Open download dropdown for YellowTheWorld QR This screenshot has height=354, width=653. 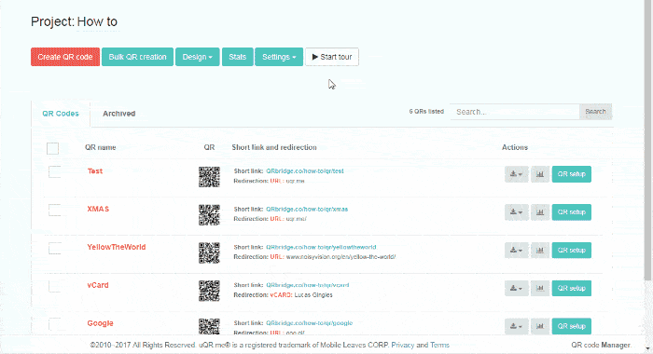pyautogui.click(x=517, y=251)
